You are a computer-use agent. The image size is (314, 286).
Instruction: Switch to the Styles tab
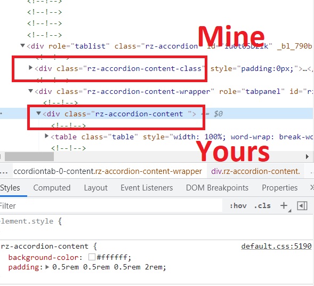click(10, 188)
